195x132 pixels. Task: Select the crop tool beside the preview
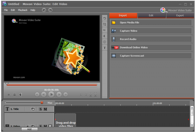pos(104,24)
